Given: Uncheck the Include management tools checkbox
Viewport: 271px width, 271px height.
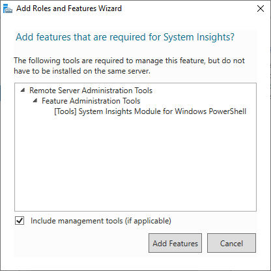Looking at the screenshot, I should [20, 221].
